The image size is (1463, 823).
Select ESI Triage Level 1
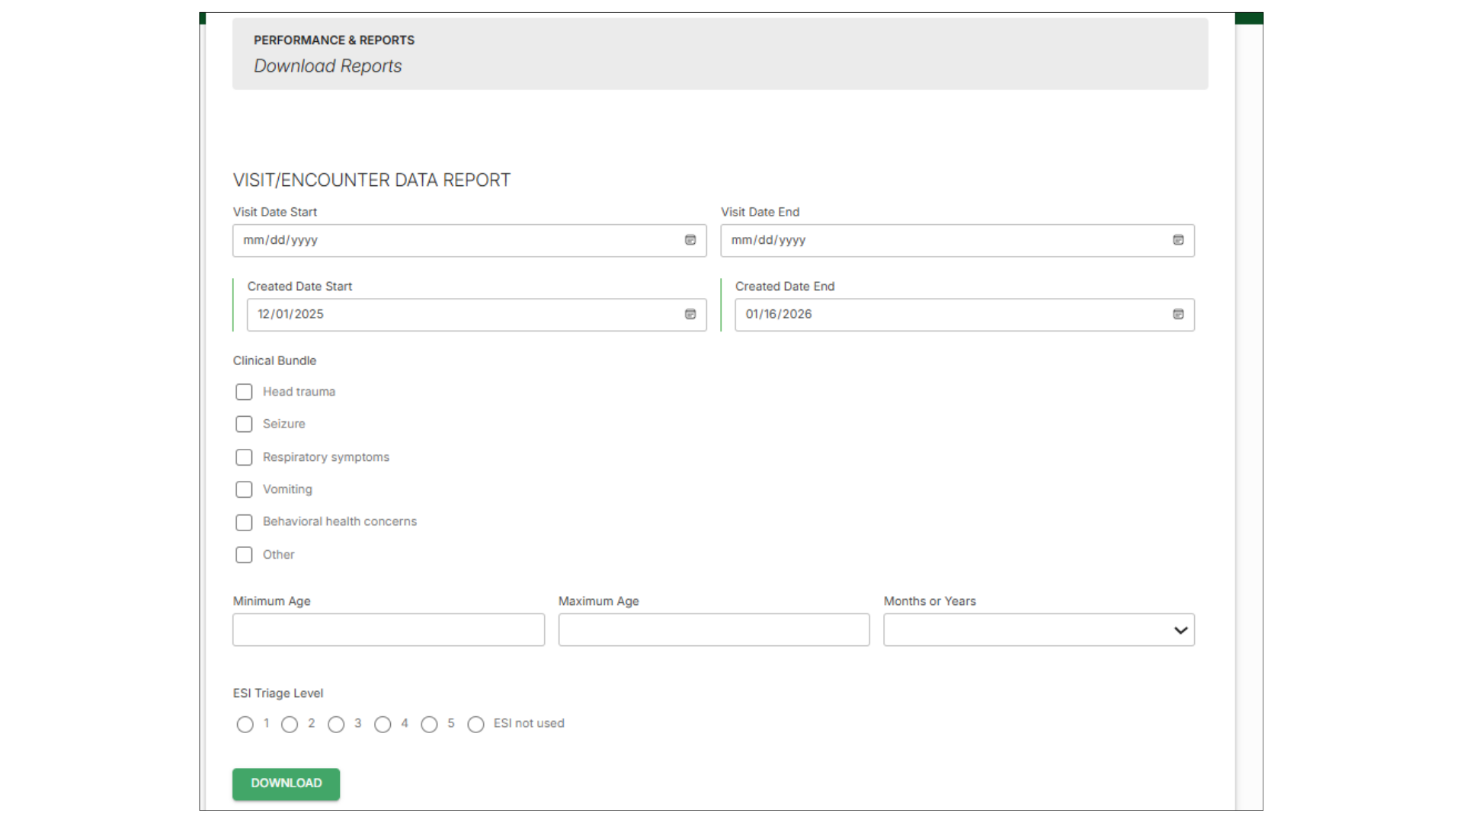pyautogui.click(x=245, y=725)
